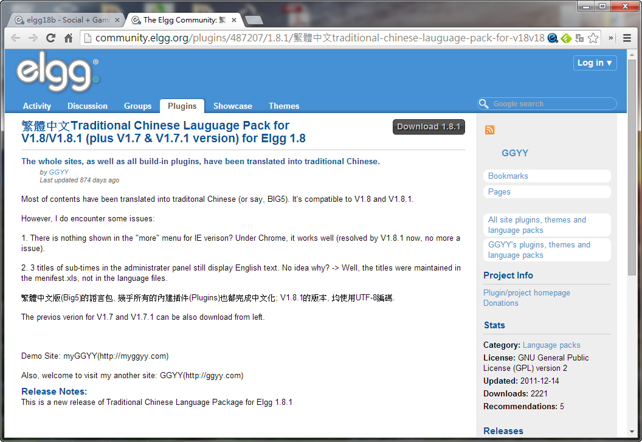Open the Chrome hamburger menu
The width and height of the screenshot is (642, 442).
[627, 38]
